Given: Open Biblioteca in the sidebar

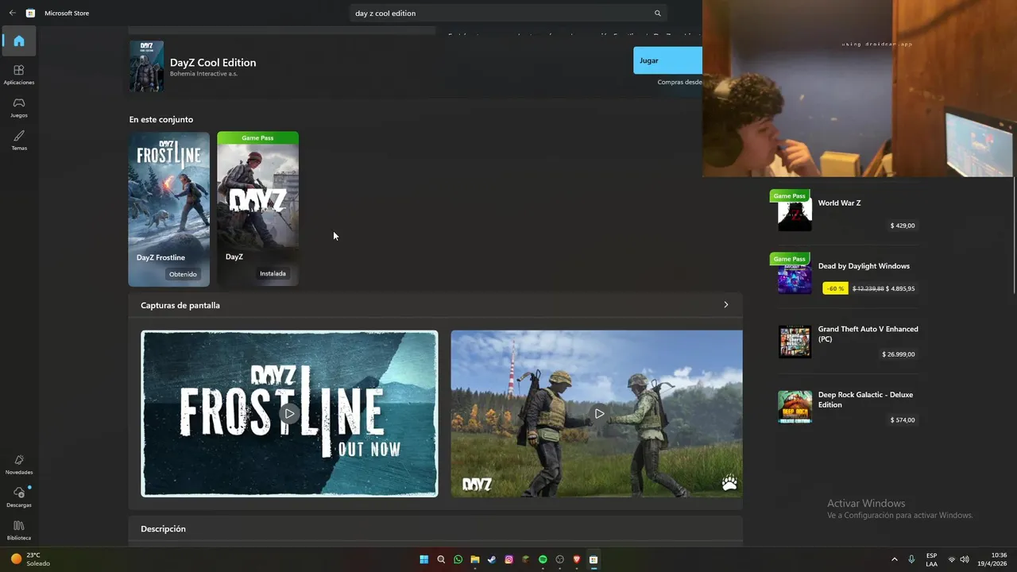Looking at the screenshot, I should (19, 530).
